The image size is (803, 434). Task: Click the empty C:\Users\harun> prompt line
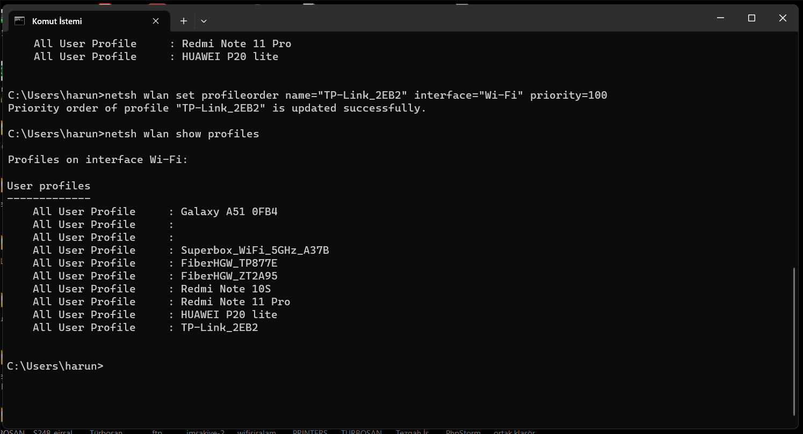pos(55,366)
